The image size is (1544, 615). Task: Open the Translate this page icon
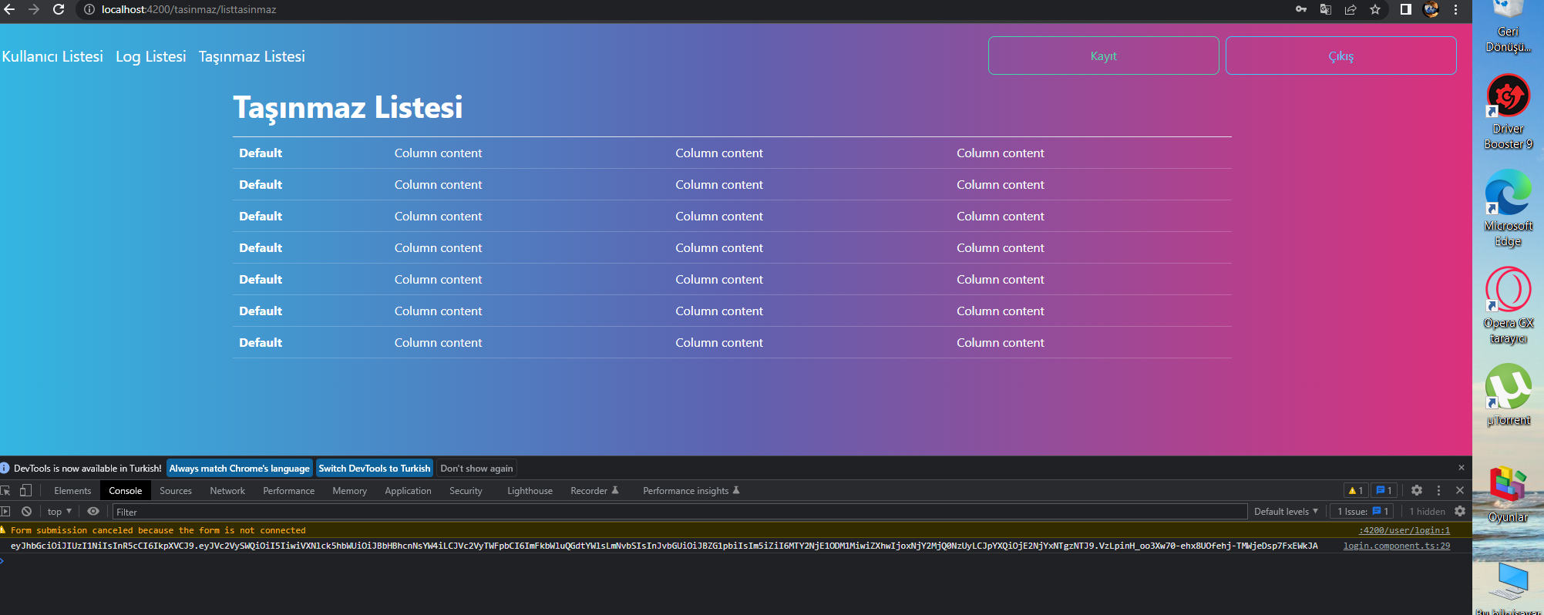(1326, 9)
